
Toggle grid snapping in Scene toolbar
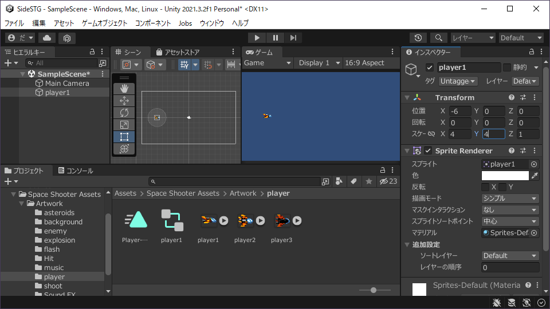(208, 65)
